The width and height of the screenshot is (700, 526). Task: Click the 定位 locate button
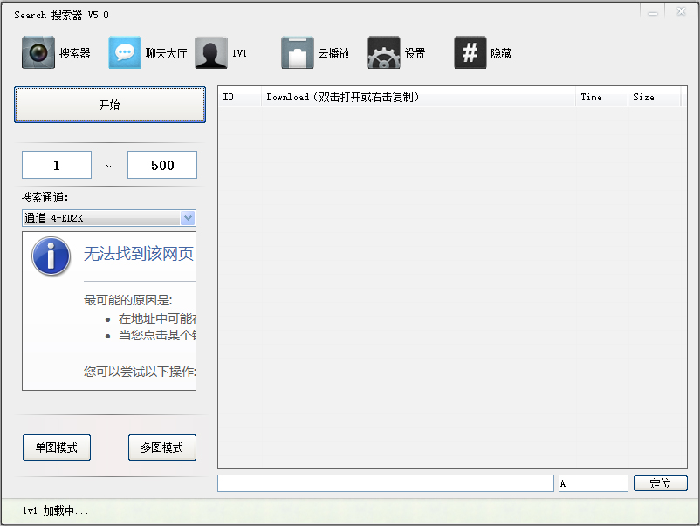pos(661,483)
